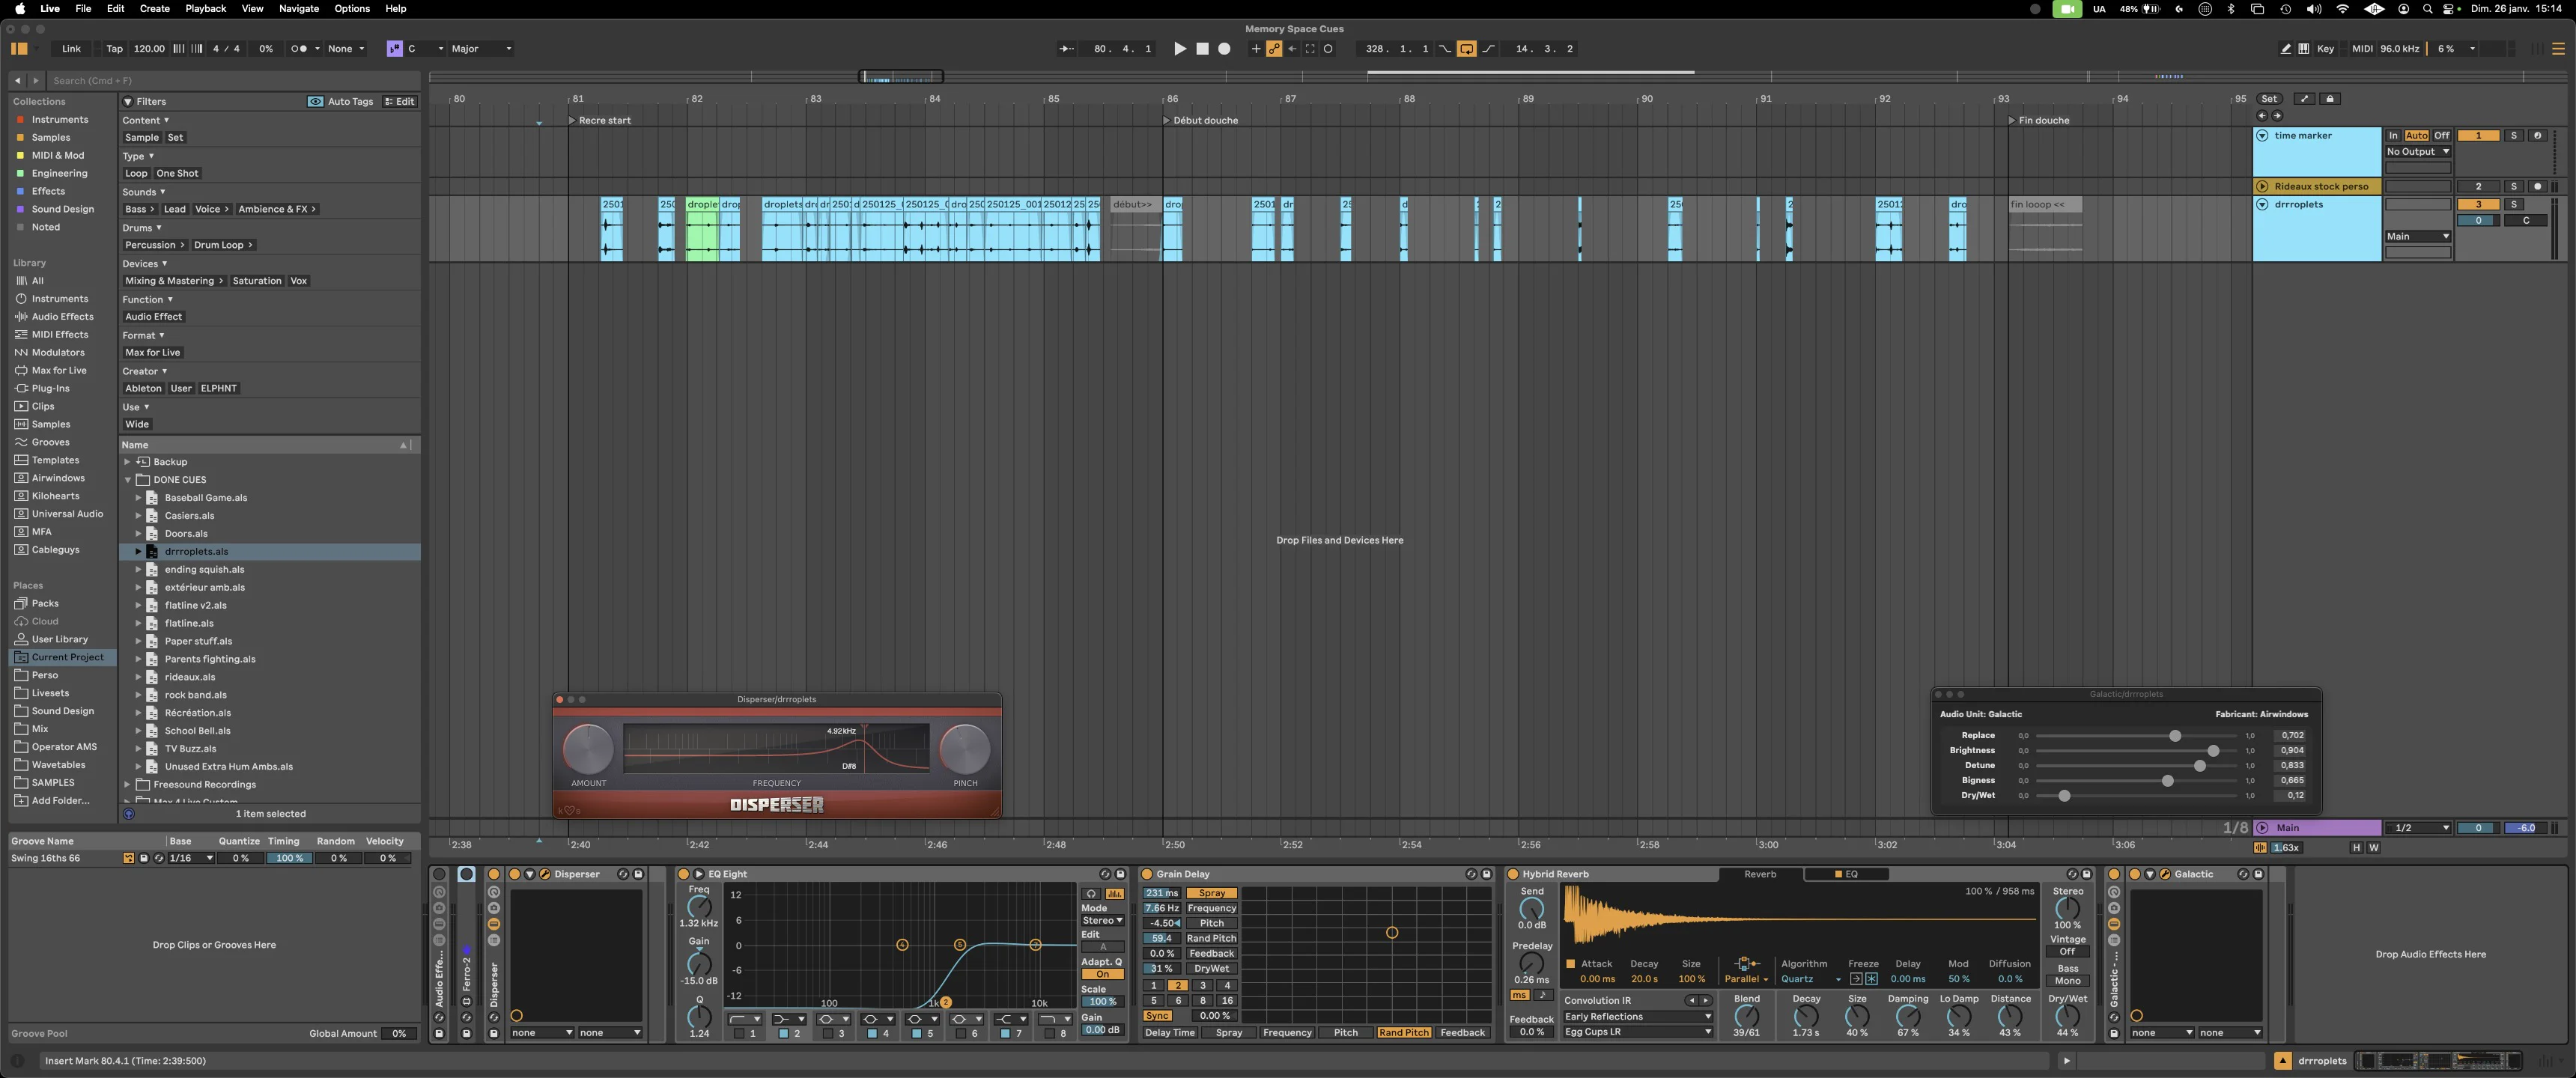Toggle the Disperser device activator
Image resolution: width=2576 pixels, height=1078 pixels.
[514, 874]
